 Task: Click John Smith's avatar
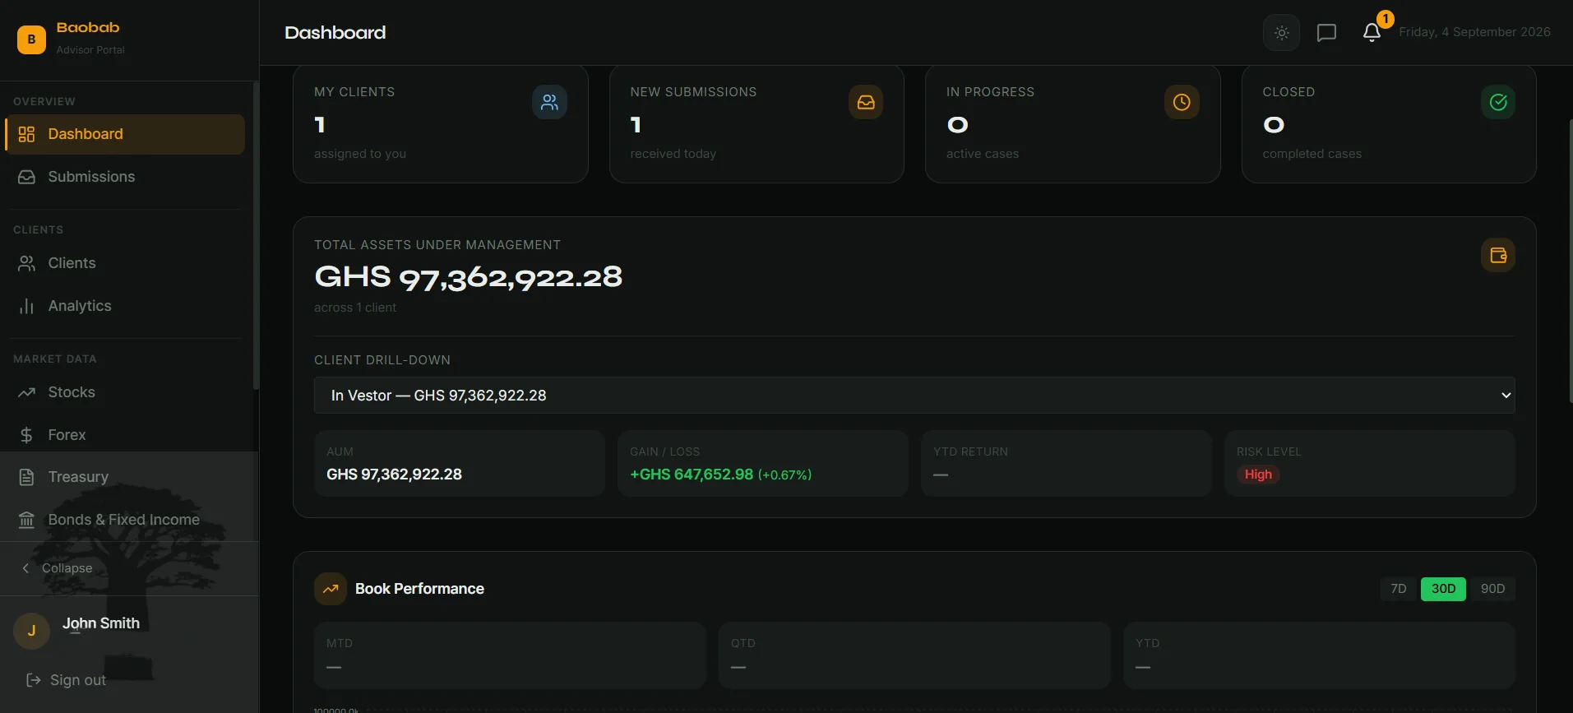pos(32,631)
